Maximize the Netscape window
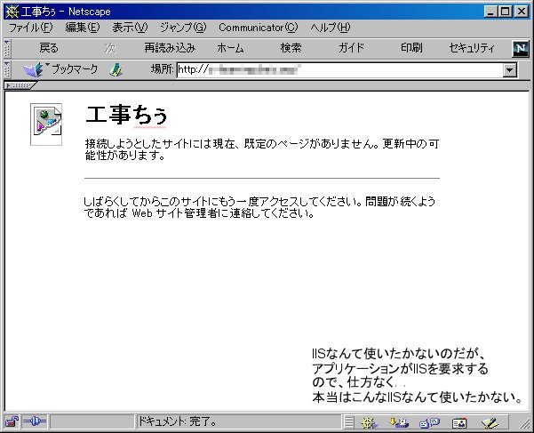 505,12
